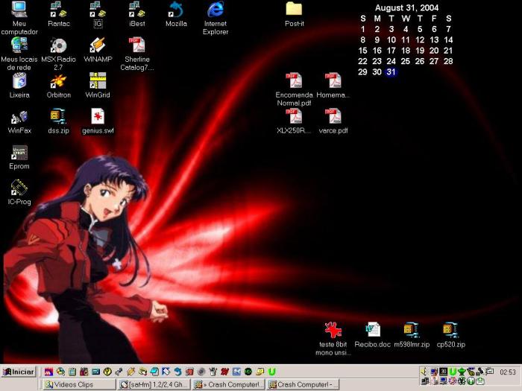The width and height of the screenshot is (522, 391).
Task: Open the iBest connection shortcut
Action: (136, 14)
